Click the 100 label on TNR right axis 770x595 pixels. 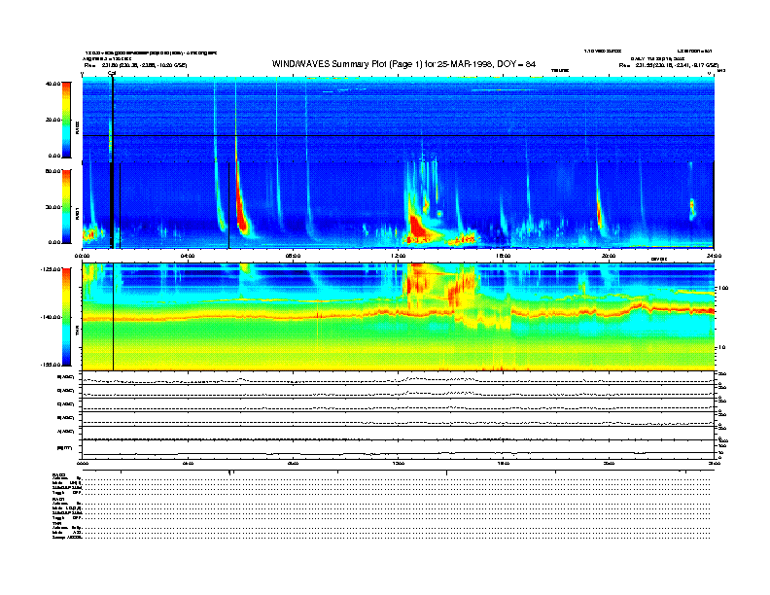pos(723,288)
